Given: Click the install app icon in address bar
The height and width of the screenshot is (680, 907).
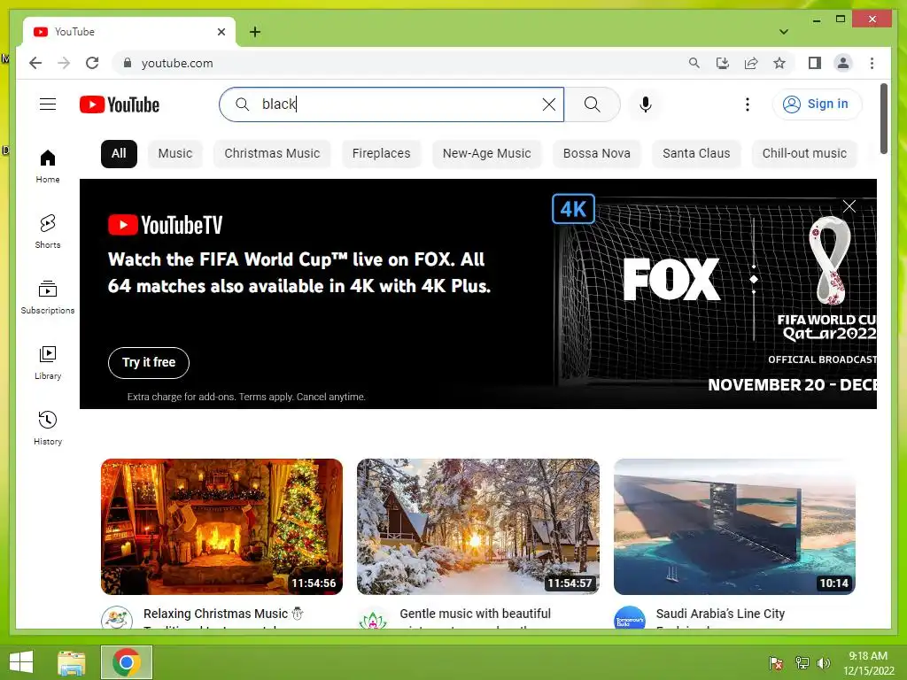Looking at the screenshot, I should (x=723, y=63).
